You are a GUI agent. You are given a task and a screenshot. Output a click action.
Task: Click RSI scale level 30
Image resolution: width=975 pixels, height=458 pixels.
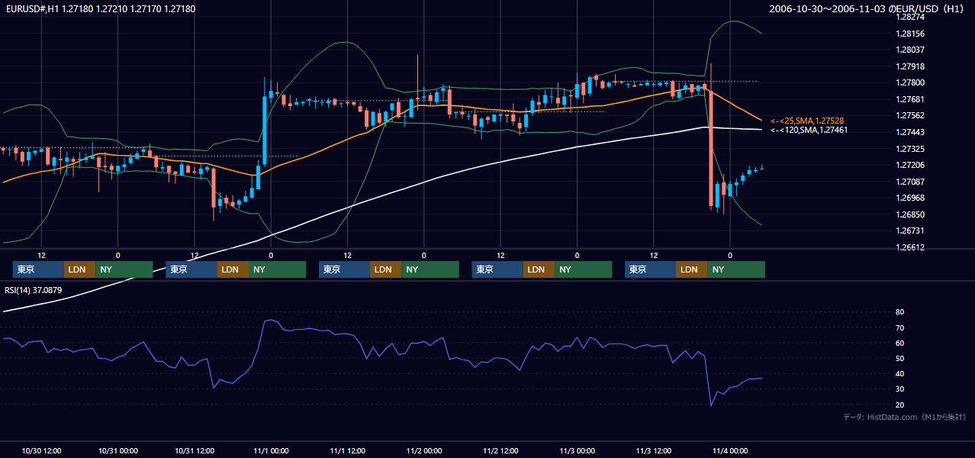899,389
